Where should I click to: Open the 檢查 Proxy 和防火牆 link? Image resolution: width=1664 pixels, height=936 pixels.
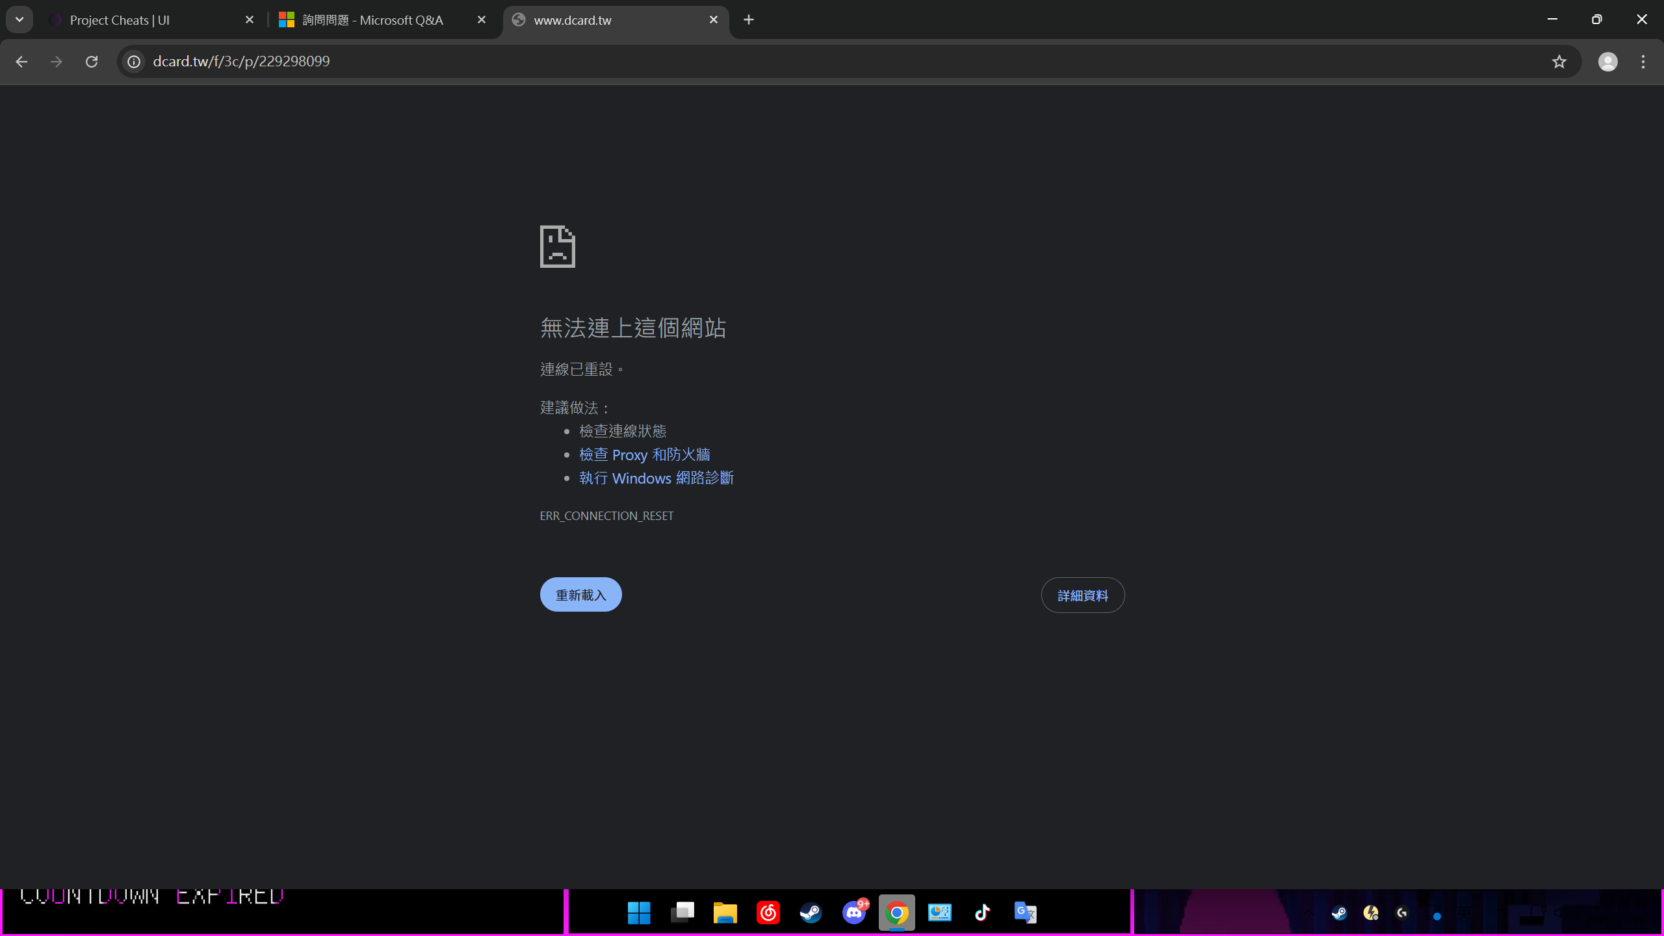coord(643,454)
